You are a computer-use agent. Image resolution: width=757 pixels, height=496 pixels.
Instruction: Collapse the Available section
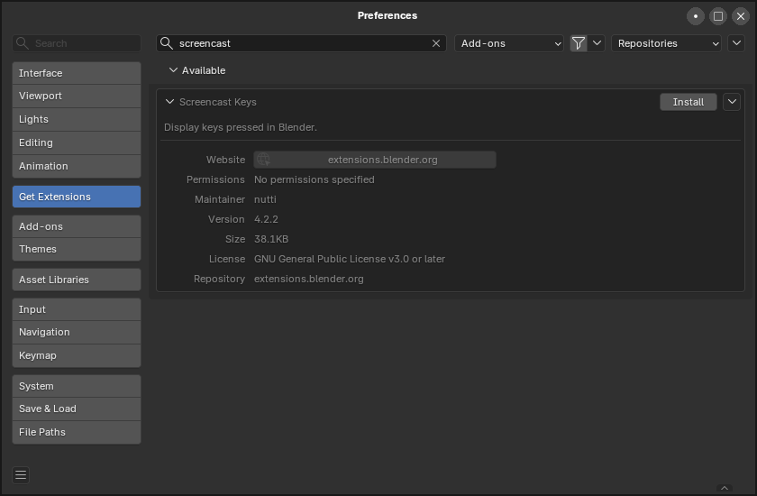tap(173, 70)
